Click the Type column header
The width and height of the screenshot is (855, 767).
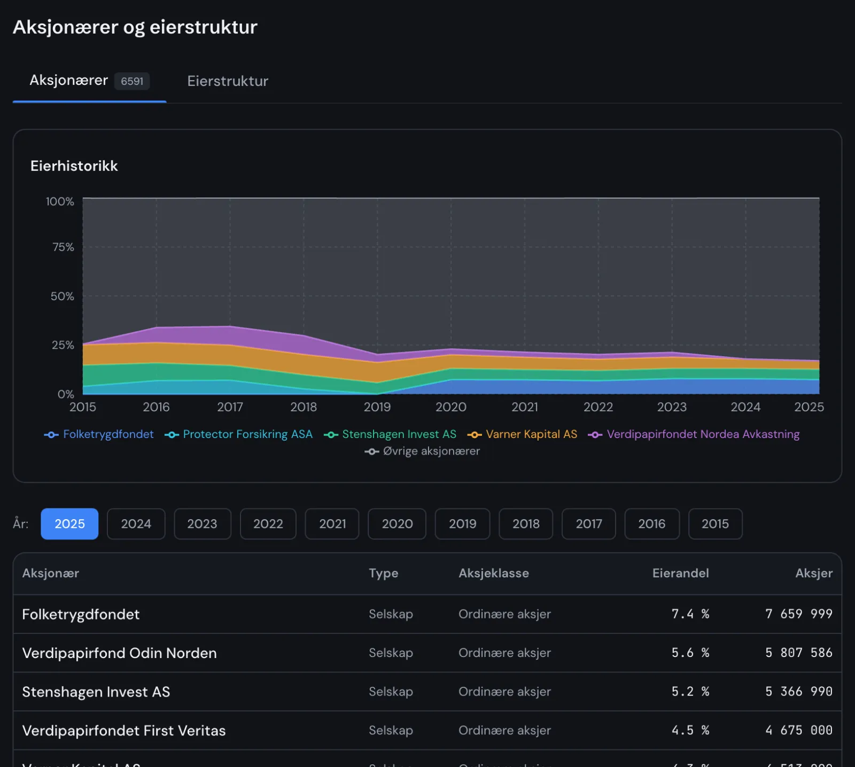click(x=383, y=573)
